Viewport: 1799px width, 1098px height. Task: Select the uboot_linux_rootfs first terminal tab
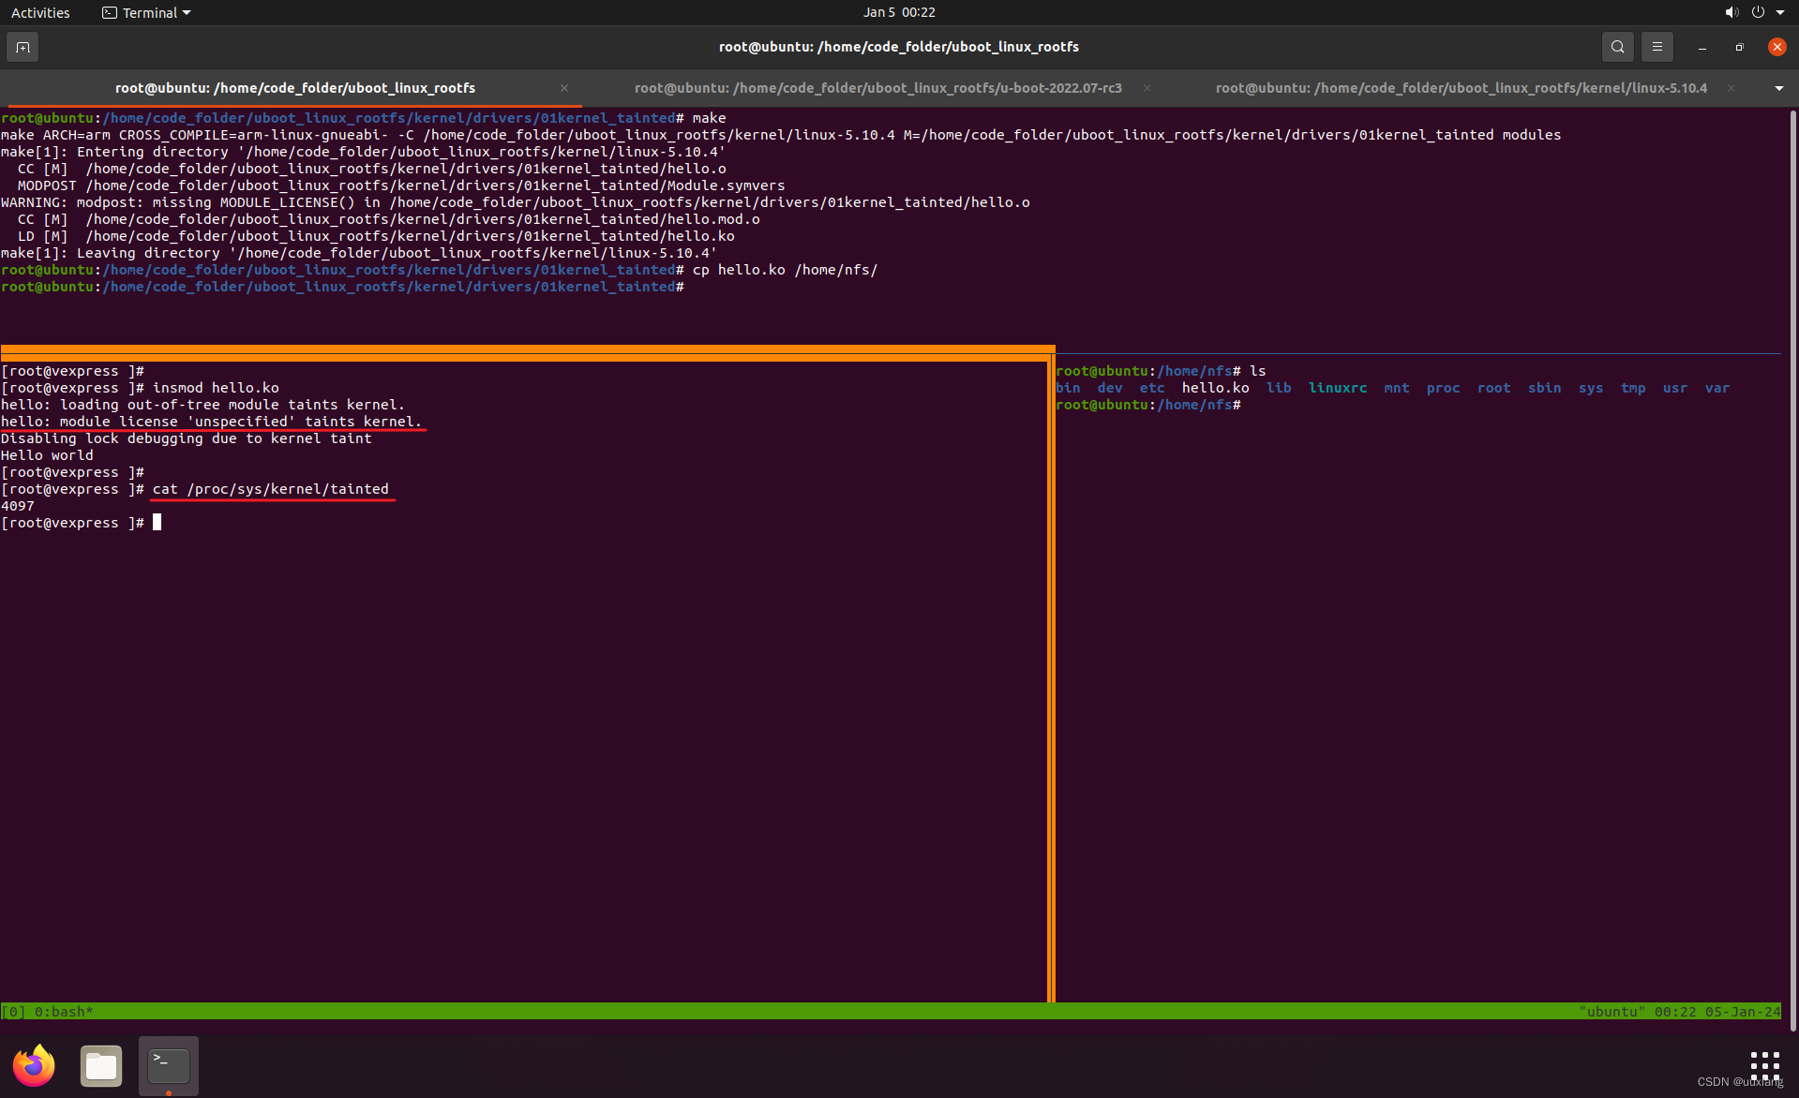click(x=294, y=88)
